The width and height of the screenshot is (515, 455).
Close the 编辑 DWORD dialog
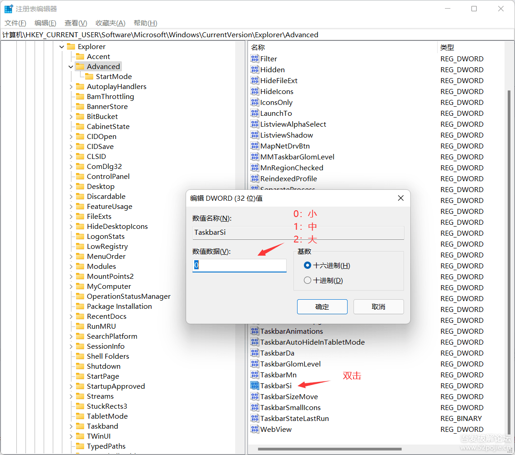401,198
